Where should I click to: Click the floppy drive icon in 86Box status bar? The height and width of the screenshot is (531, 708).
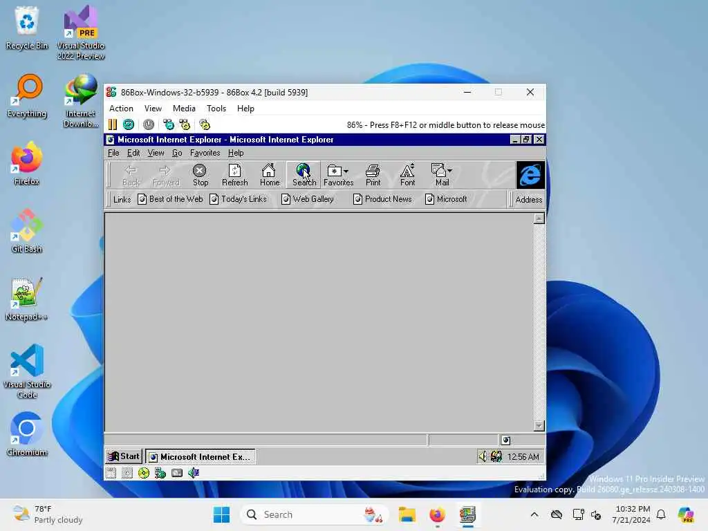[111, 473]
